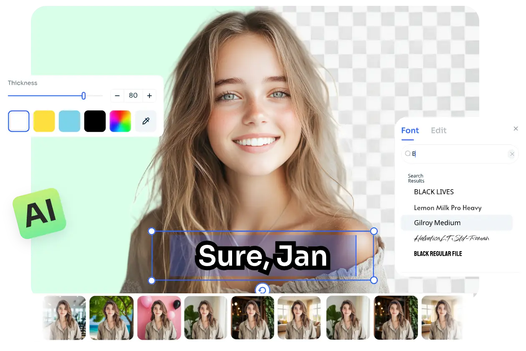Click the eyedropper color picker icon
Viewport: 526px width, 351px height.
[x=146, y=121]
